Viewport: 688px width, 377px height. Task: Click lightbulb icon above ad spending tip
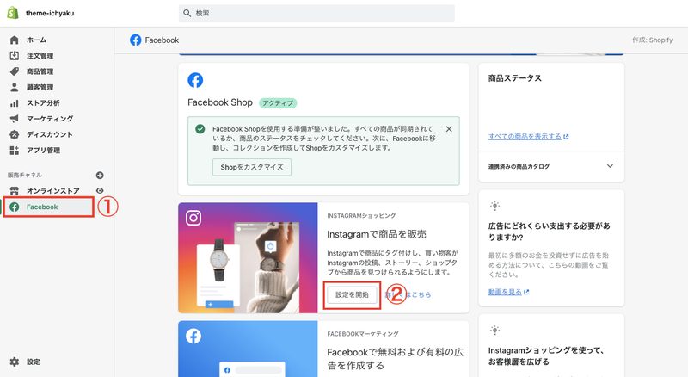pyautogui.click(x=495, y=205)
